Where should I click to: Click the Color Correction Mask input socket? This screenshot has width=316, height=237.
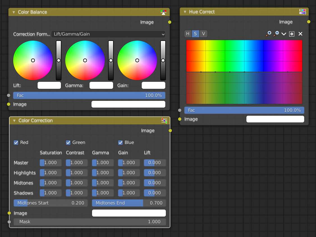coord(9,222)
